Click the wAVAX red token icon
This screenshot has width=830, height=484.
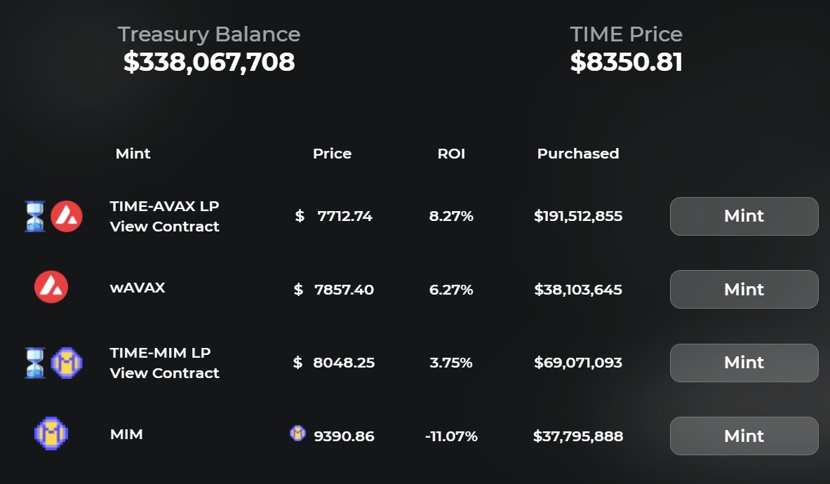pyautogui.click(x=51, y=286)
